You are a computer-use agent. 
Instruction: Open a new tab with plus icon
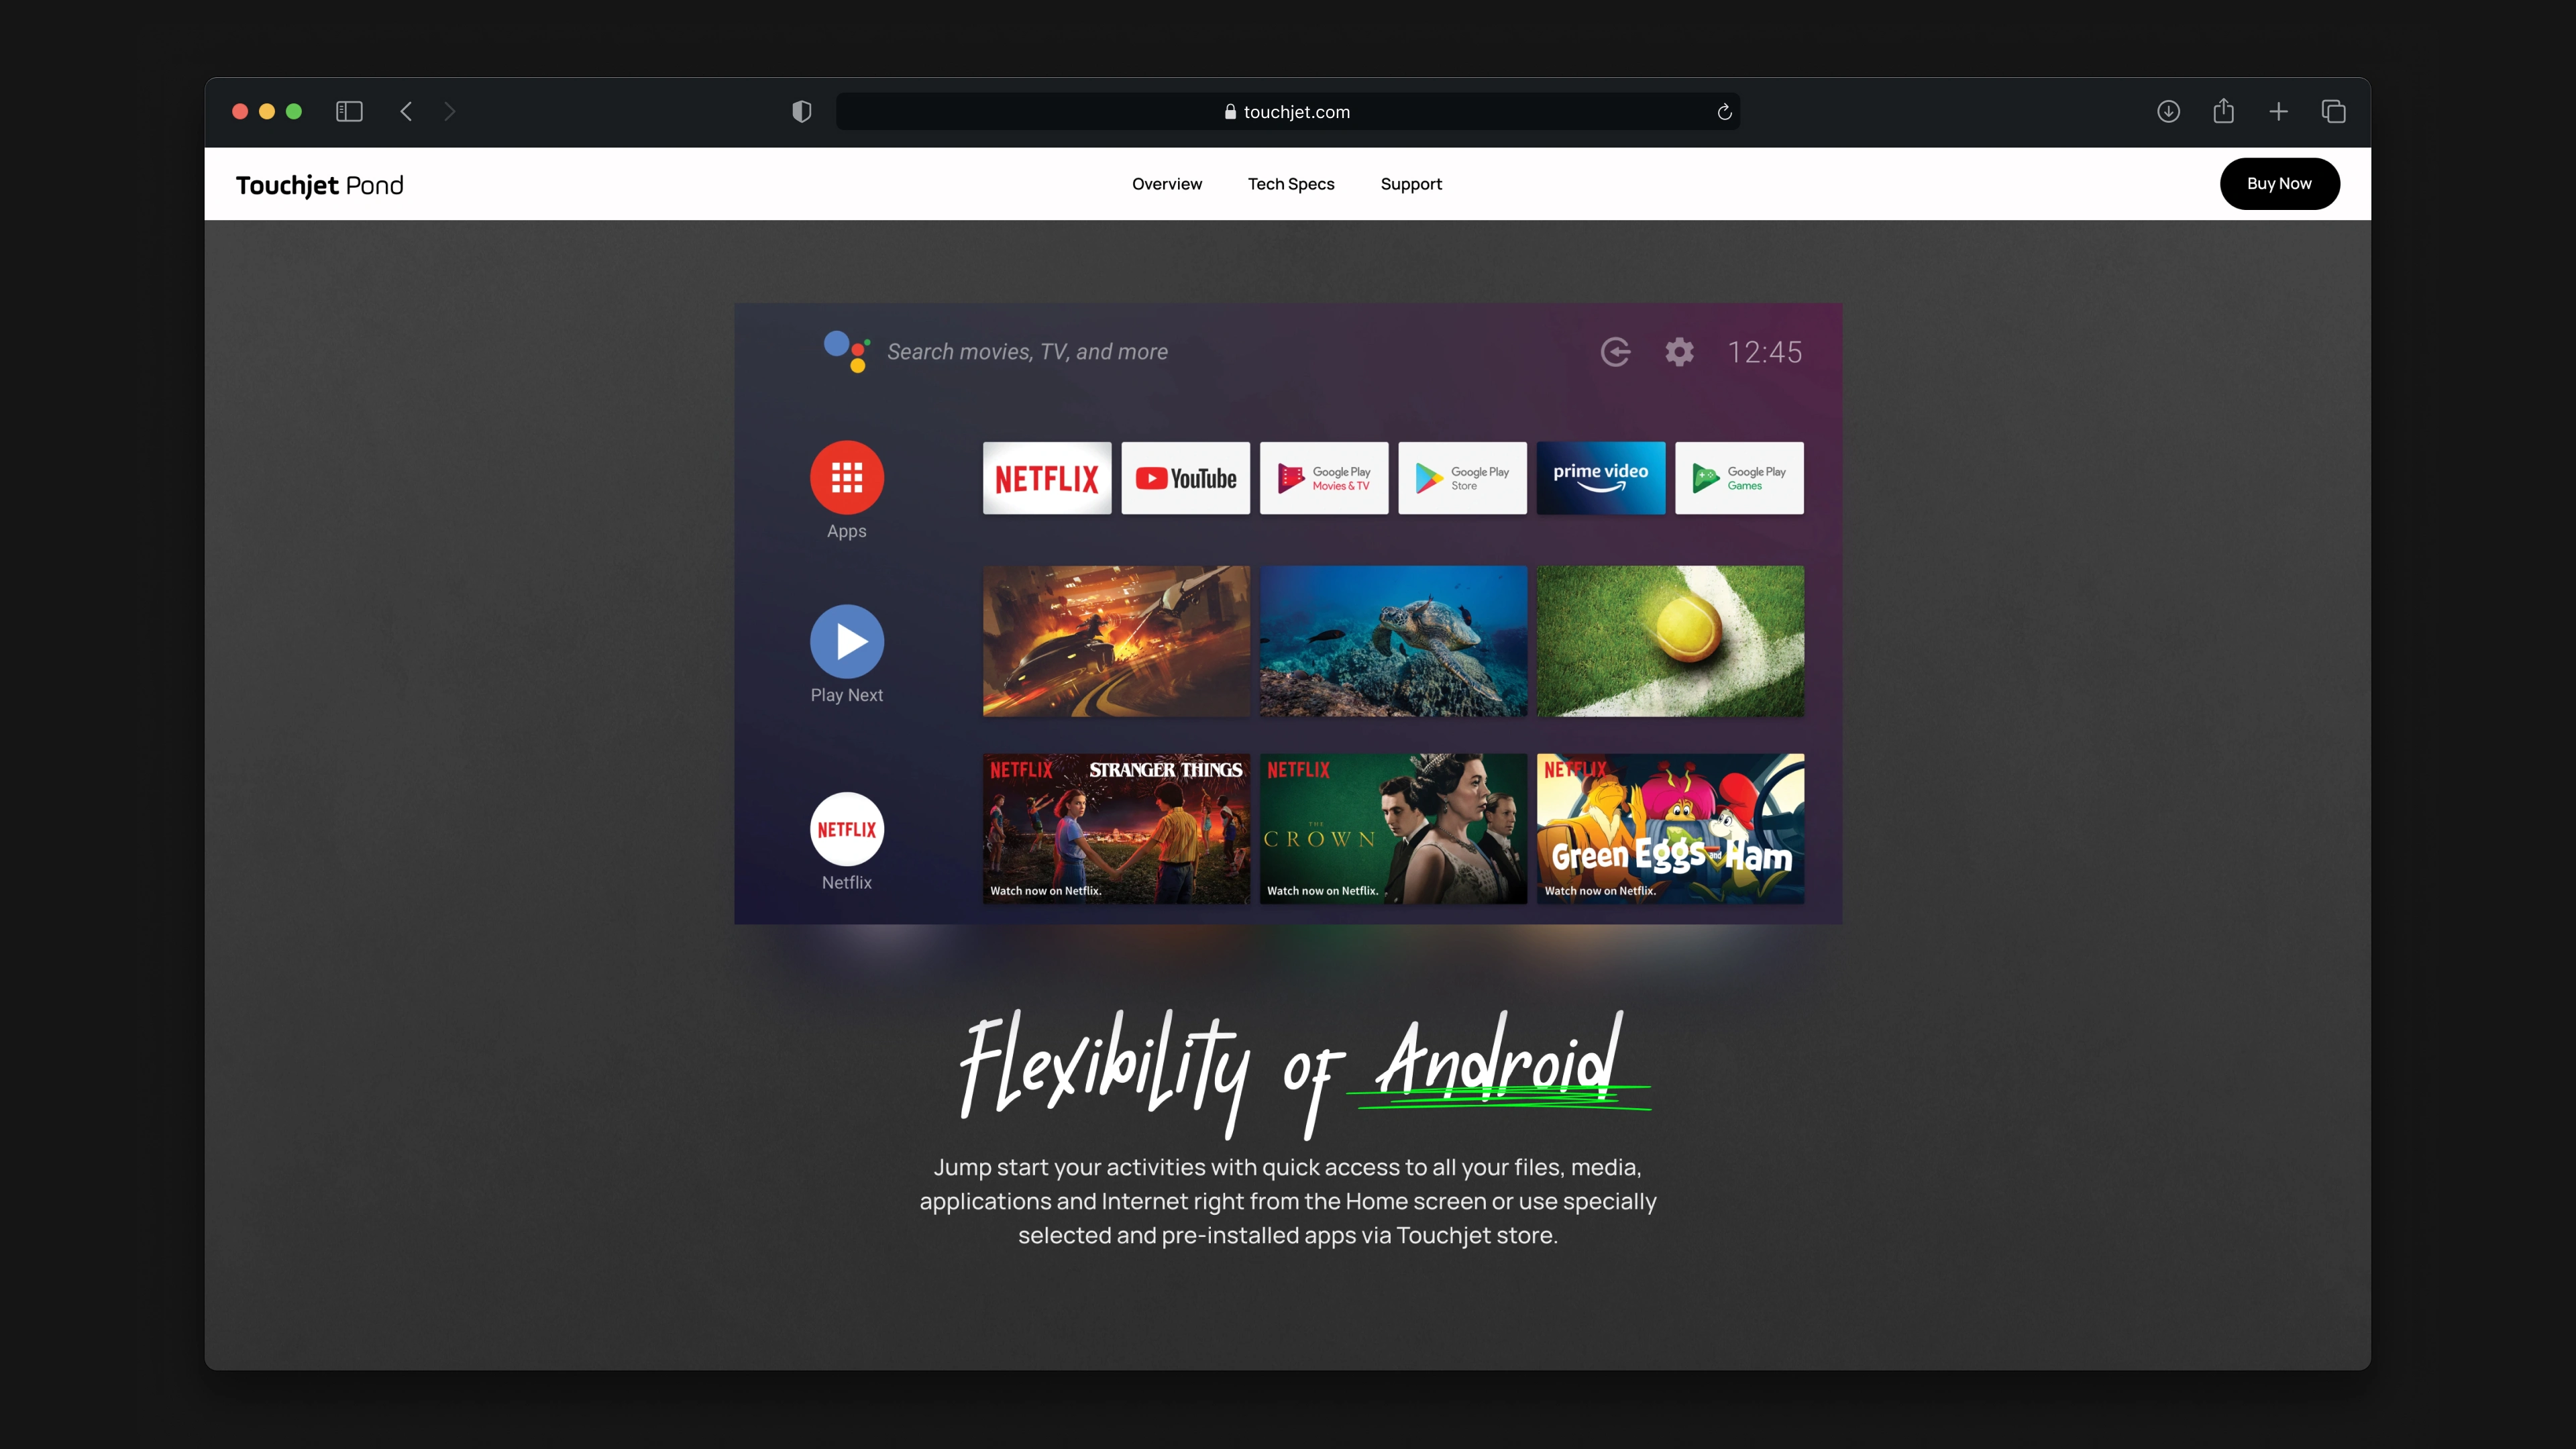[2278, 111]
